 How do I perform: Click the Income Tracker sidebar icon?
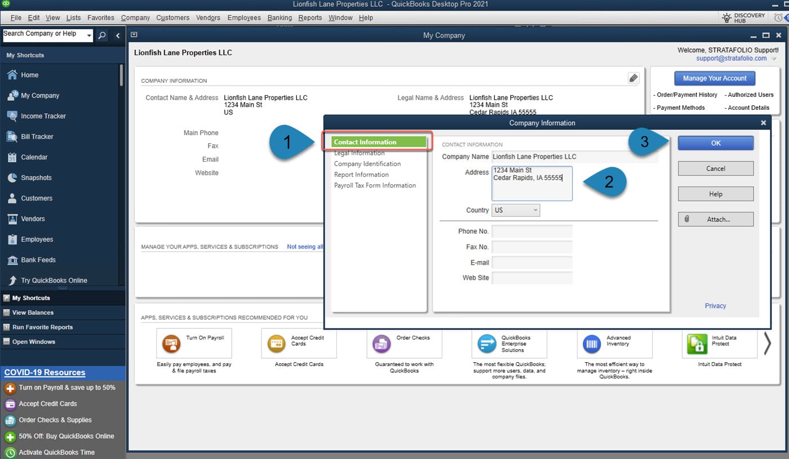coord(12,116)
